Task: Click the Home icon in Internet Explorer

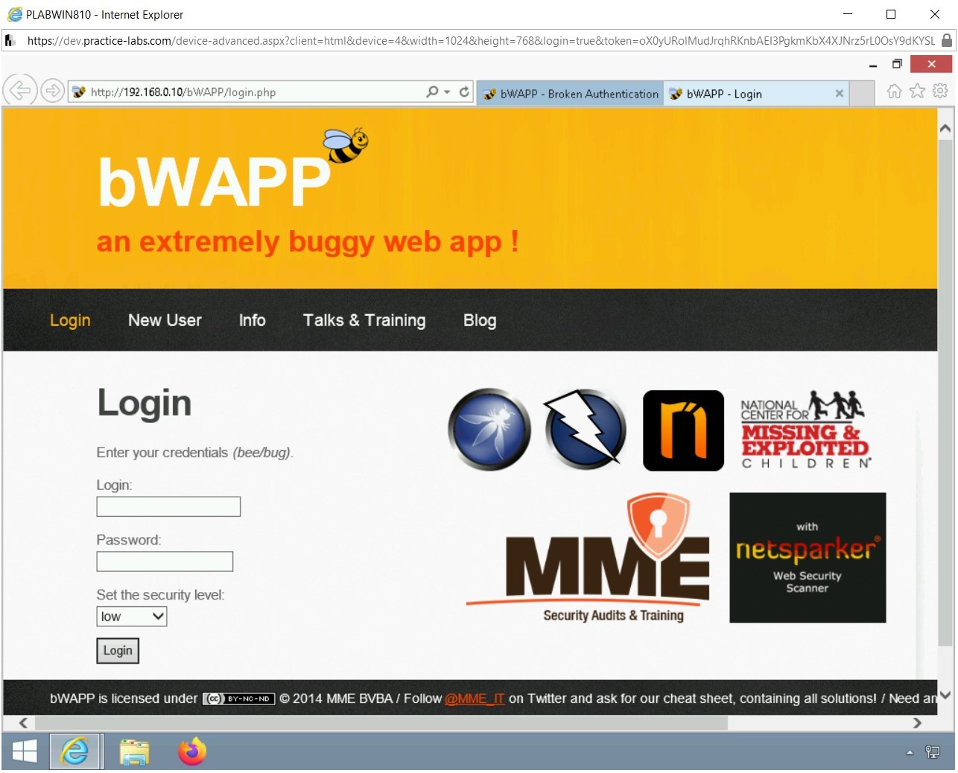Action: pyautogui.click(x=893, y=92)
